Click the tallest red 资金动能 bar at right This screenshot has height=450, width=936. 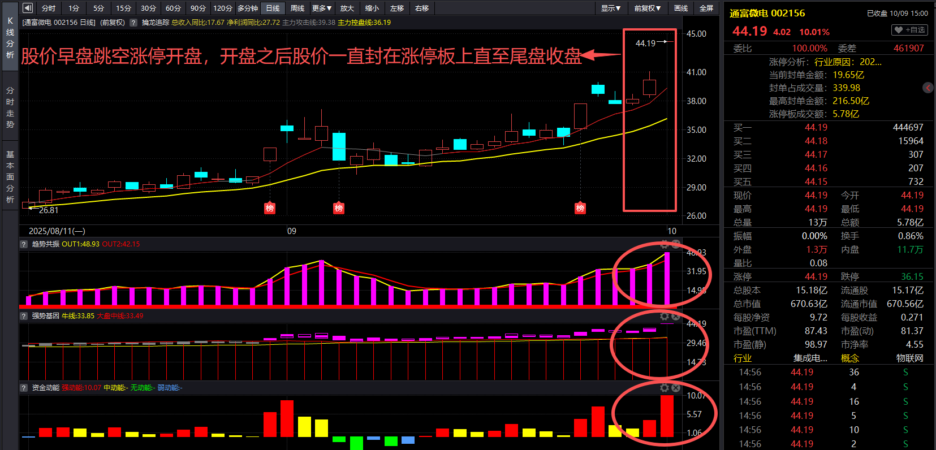click(x=667, y=416)
